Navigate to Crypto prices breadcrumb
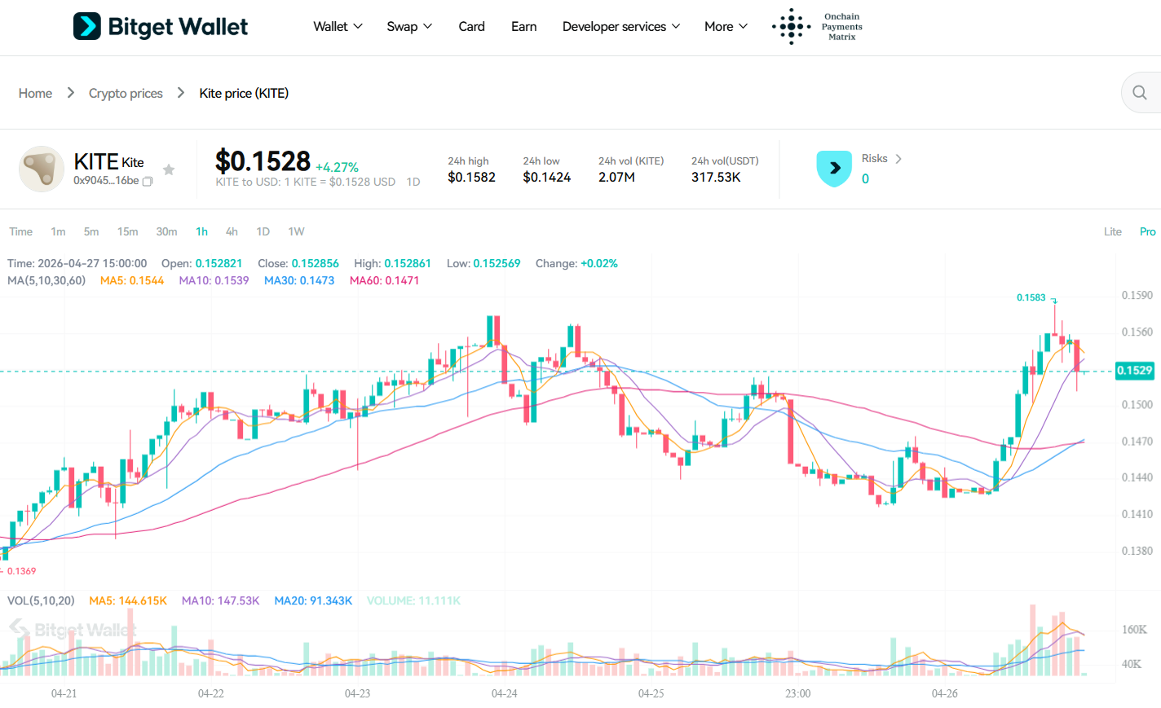1161x708 pixels. coord(126,93)
